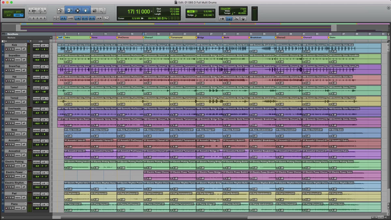
Task: Select the Zoomer tool
Action: point(60,10)
